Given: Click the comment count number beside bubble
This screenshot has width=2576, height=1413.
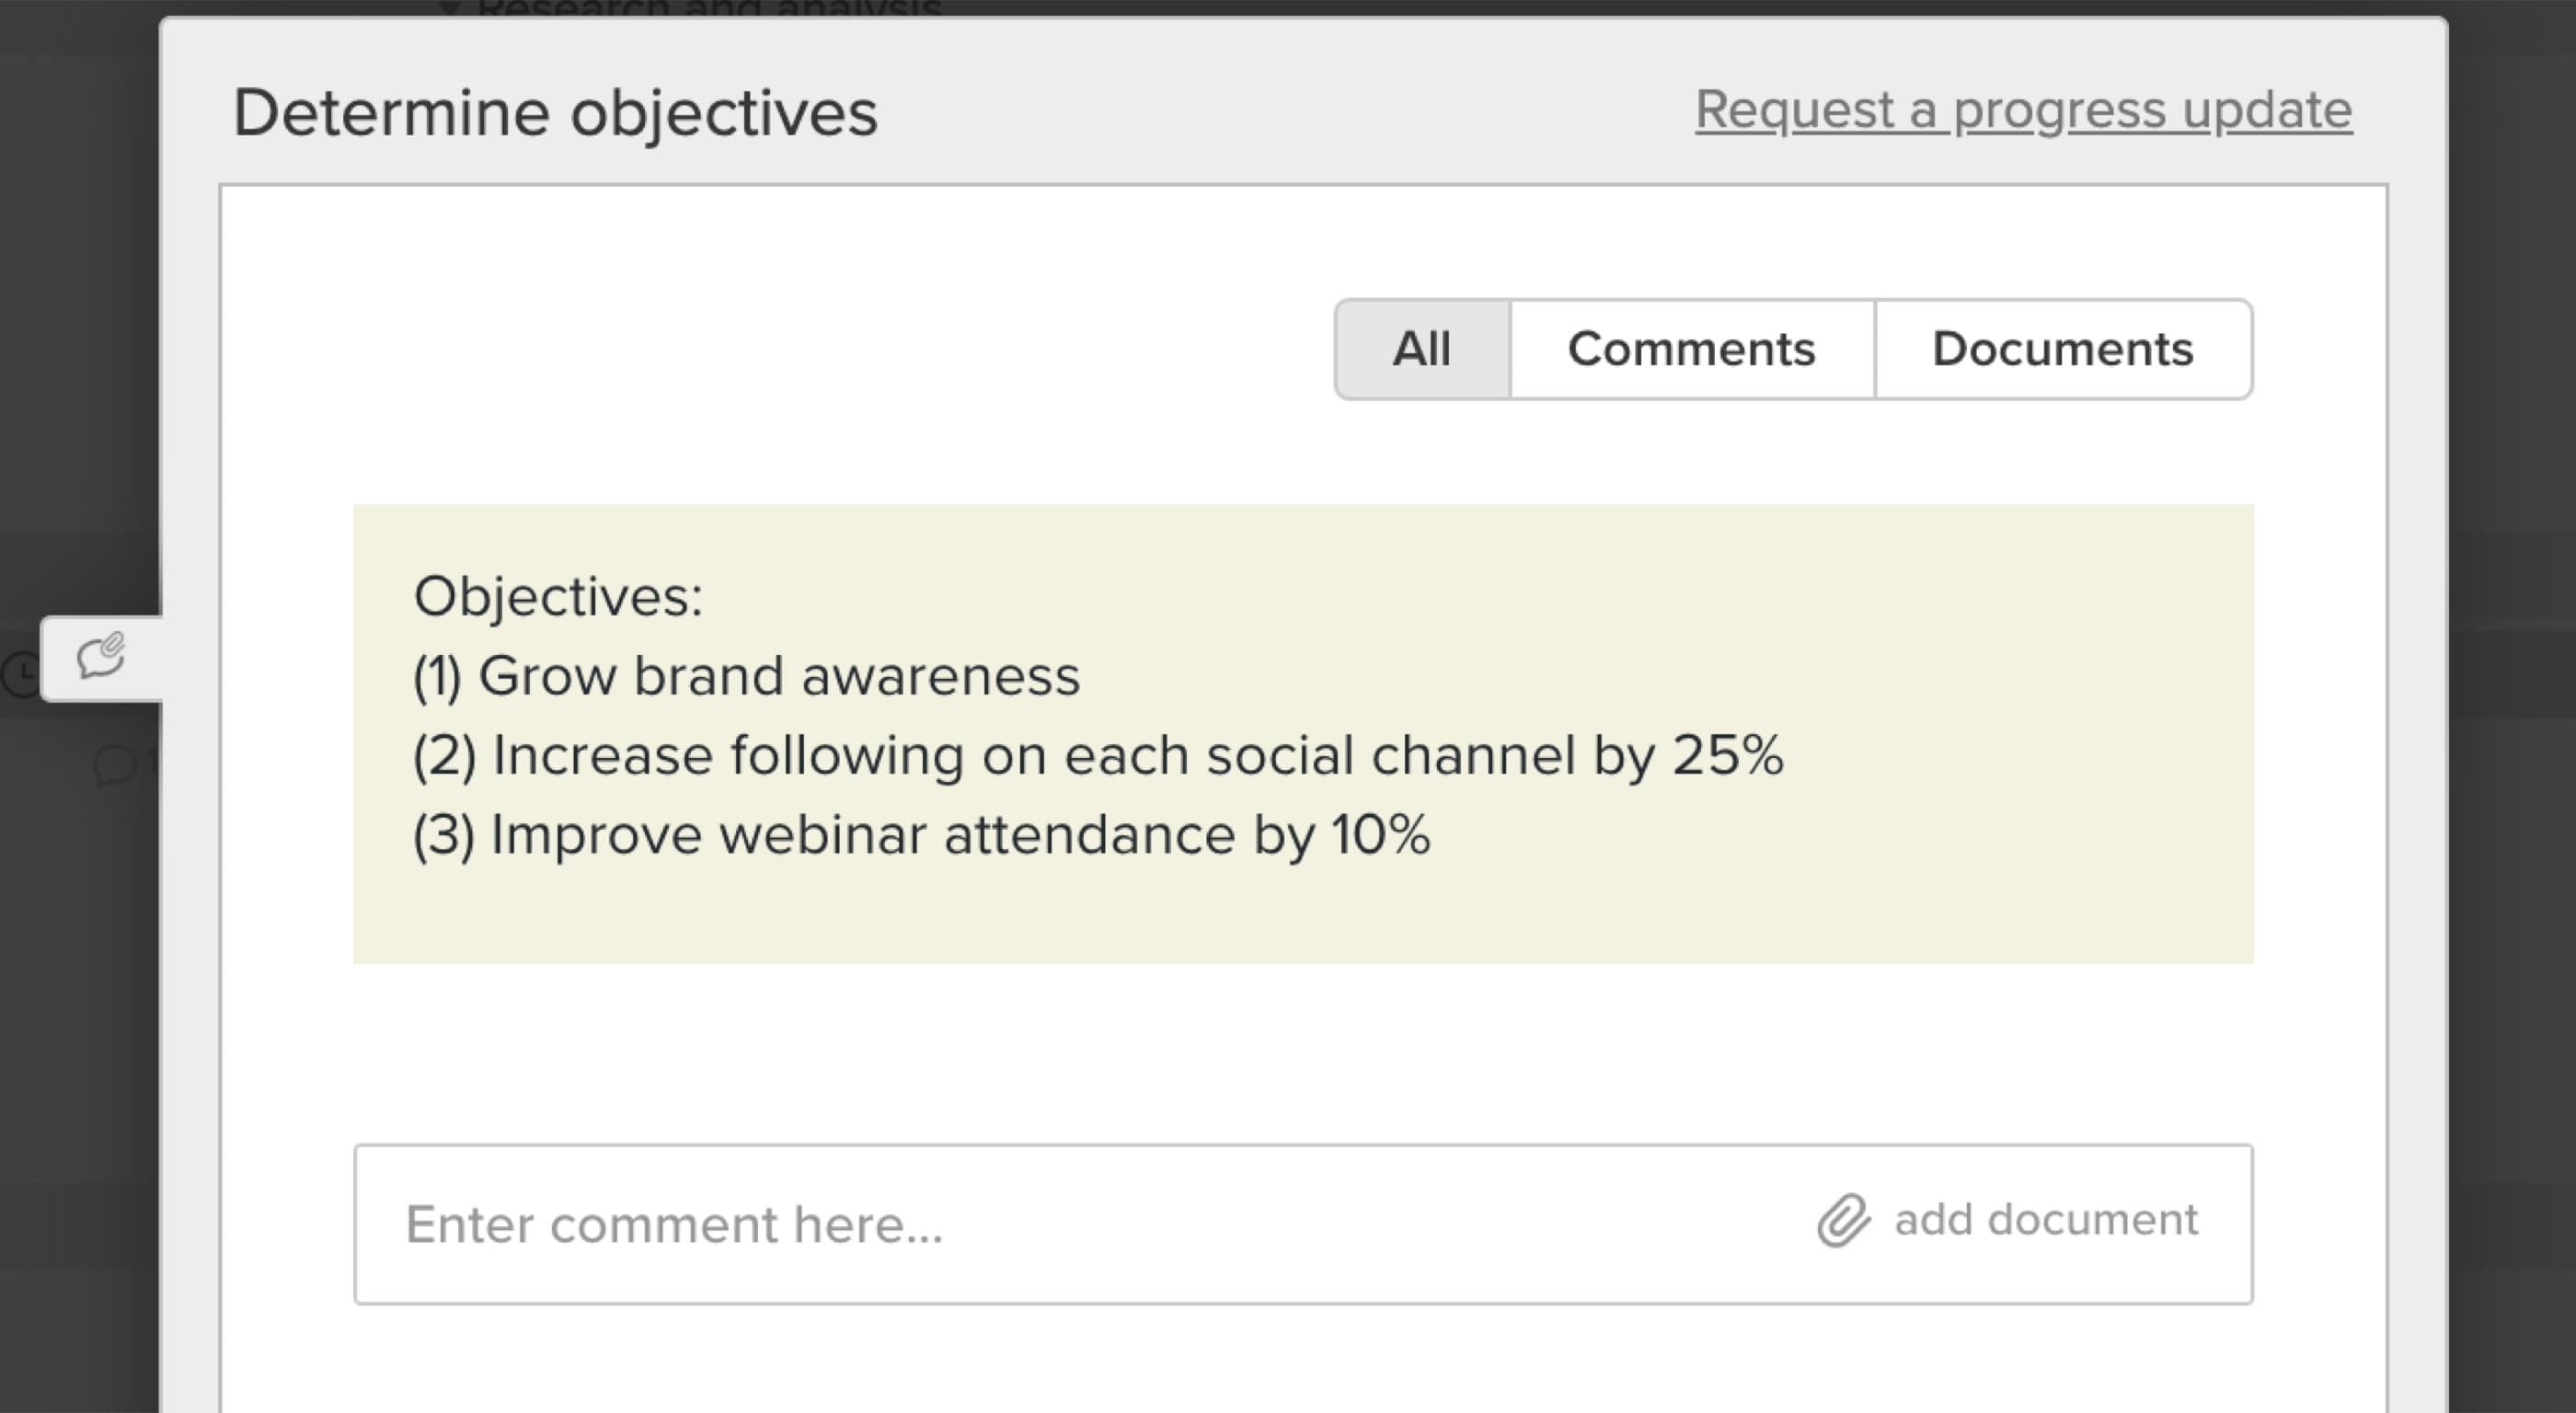Looking at the screenshot, I should click(151, 764).
